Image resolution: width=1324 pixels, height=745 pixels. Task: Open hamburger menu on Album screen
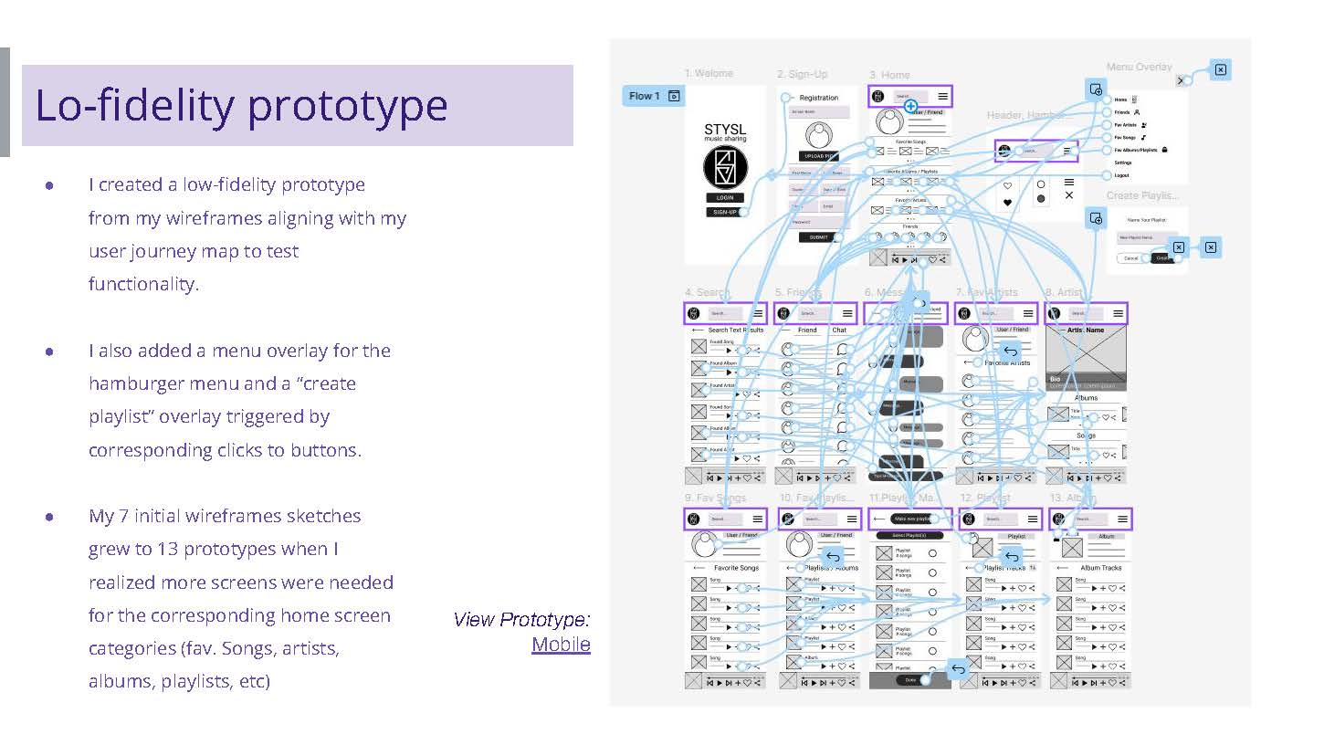pyautogui.click(x=1122, y=519)
